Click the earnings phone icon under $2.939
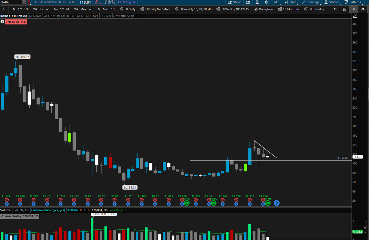 coord(250,200)
